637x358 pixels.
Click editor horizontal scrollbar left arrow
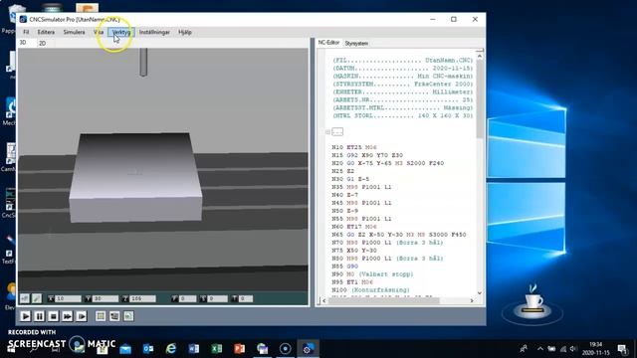tap(323, 300)
